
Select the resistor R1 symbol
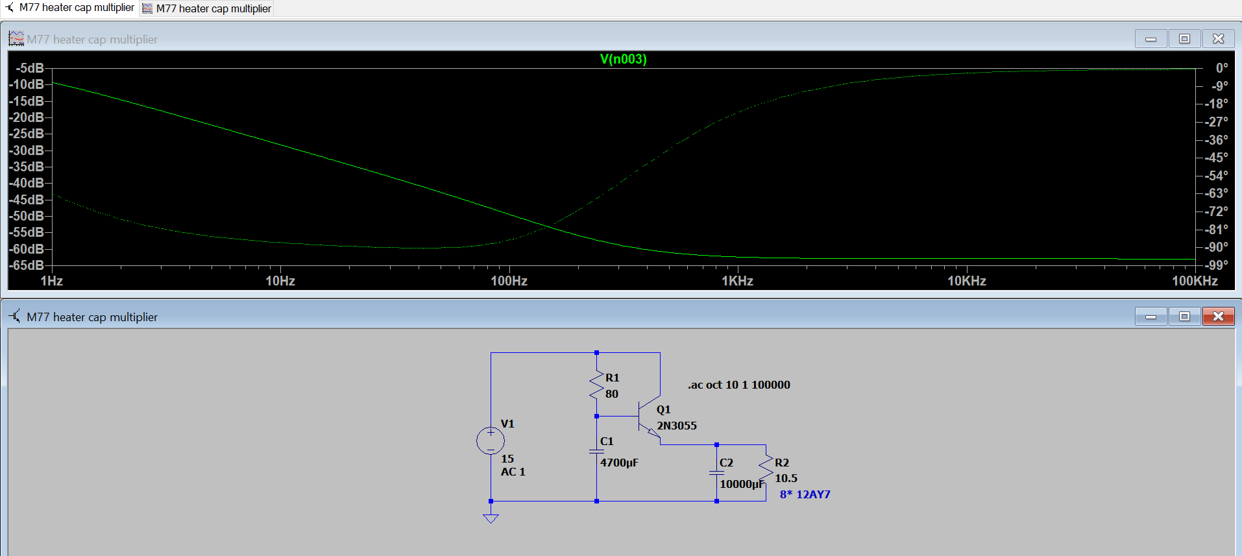click(x=596, y=385)
